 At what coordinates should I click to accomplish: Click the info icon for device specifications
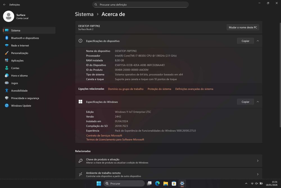80,41
